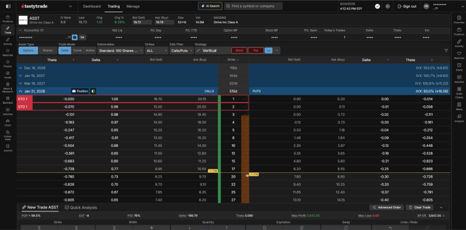Open Order Chains in right sidebar
The width and height of the screenshot is (466, 230).
[459, 92]
